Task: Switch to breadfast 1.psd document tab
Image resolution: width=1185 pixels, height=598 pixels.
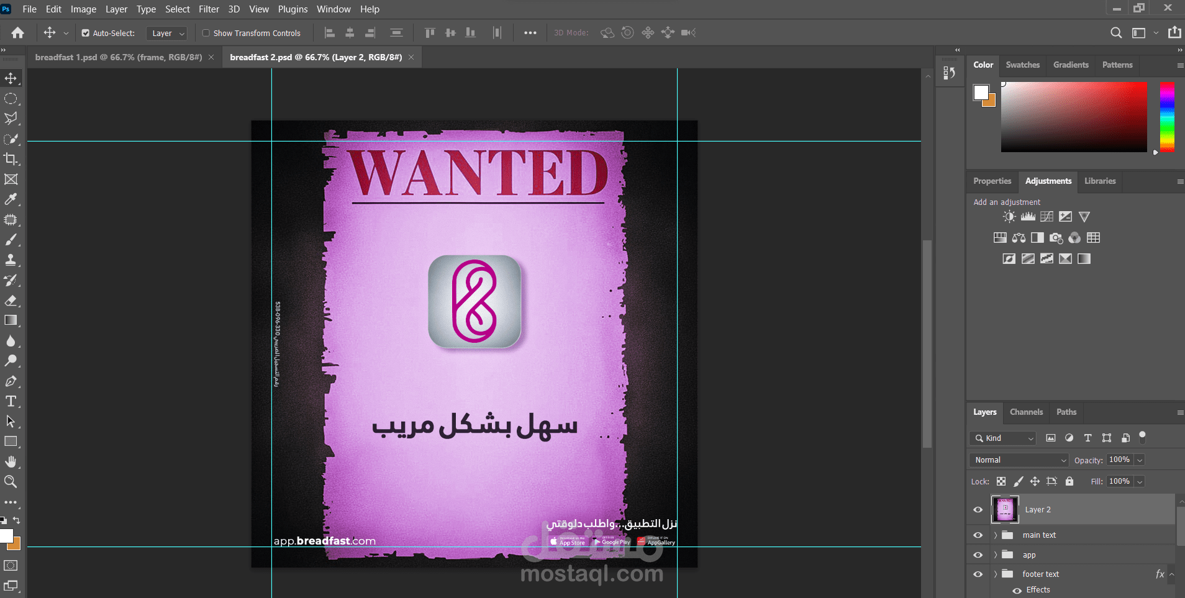Action: pos(119,57)
